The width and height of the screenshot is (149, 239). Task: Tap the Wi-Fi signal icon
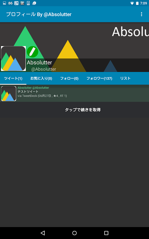coord(132,3)
